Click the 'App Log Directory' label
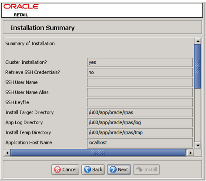 point(24,123)
